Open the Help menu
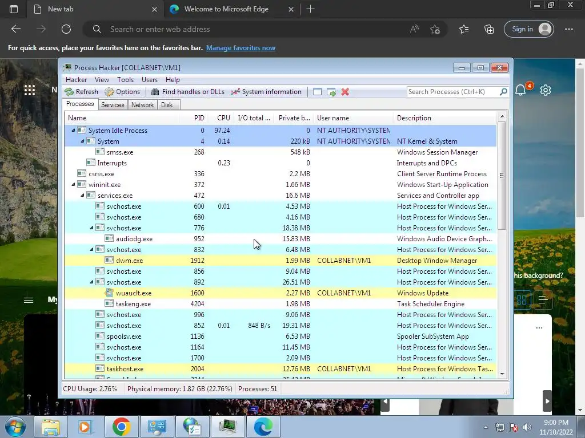This screenshot has width=585, height=438. (x=173, y=80)
